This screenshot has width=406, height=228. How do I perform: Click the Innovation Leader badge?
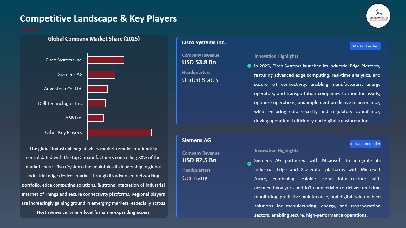tap(365, 143)
